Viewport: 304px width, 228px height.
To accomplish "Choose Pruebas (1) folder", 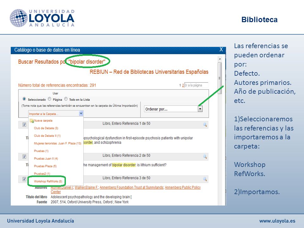I will pyautogui.click(x=41, y=151).
